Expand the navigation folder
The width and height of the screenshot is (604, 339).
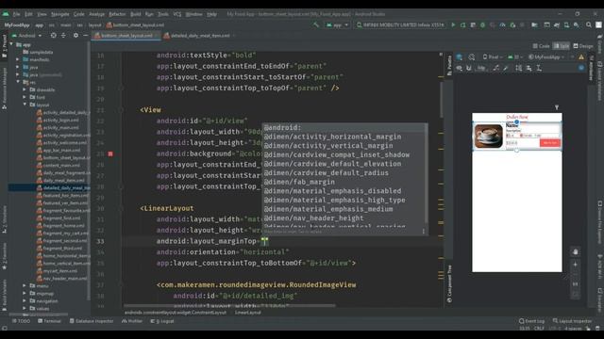coord(25,301)
